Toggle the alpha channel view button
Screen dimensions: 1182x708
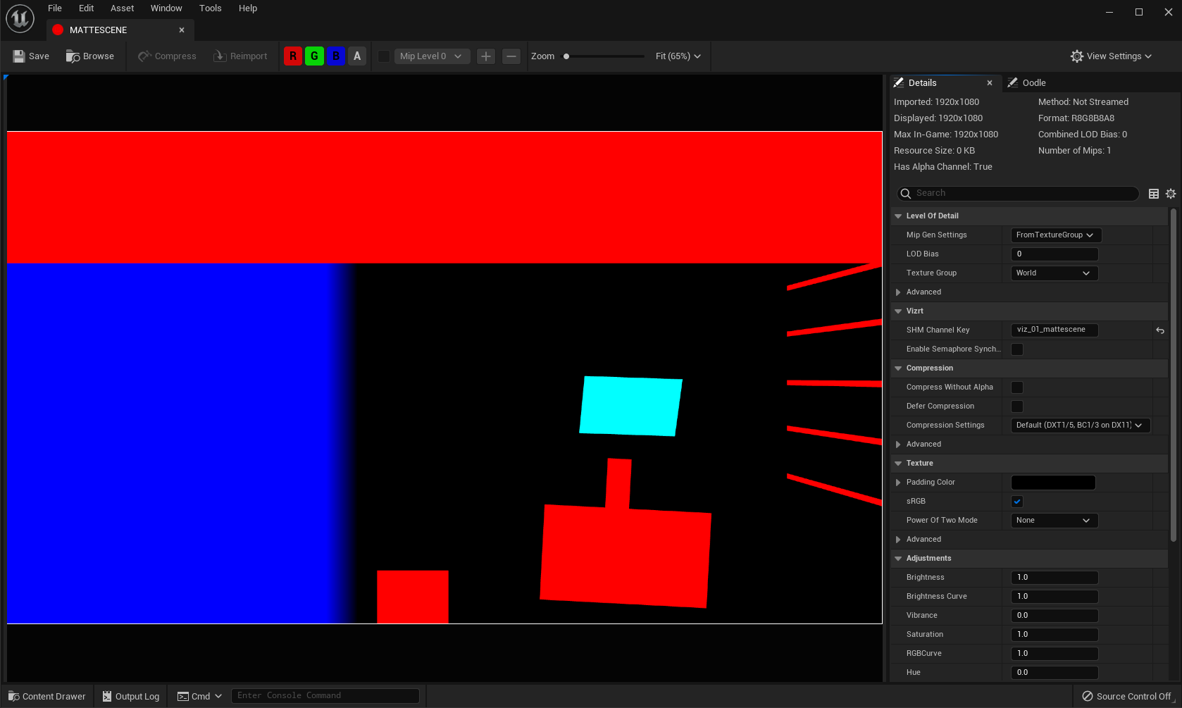(x=357, y=56)
